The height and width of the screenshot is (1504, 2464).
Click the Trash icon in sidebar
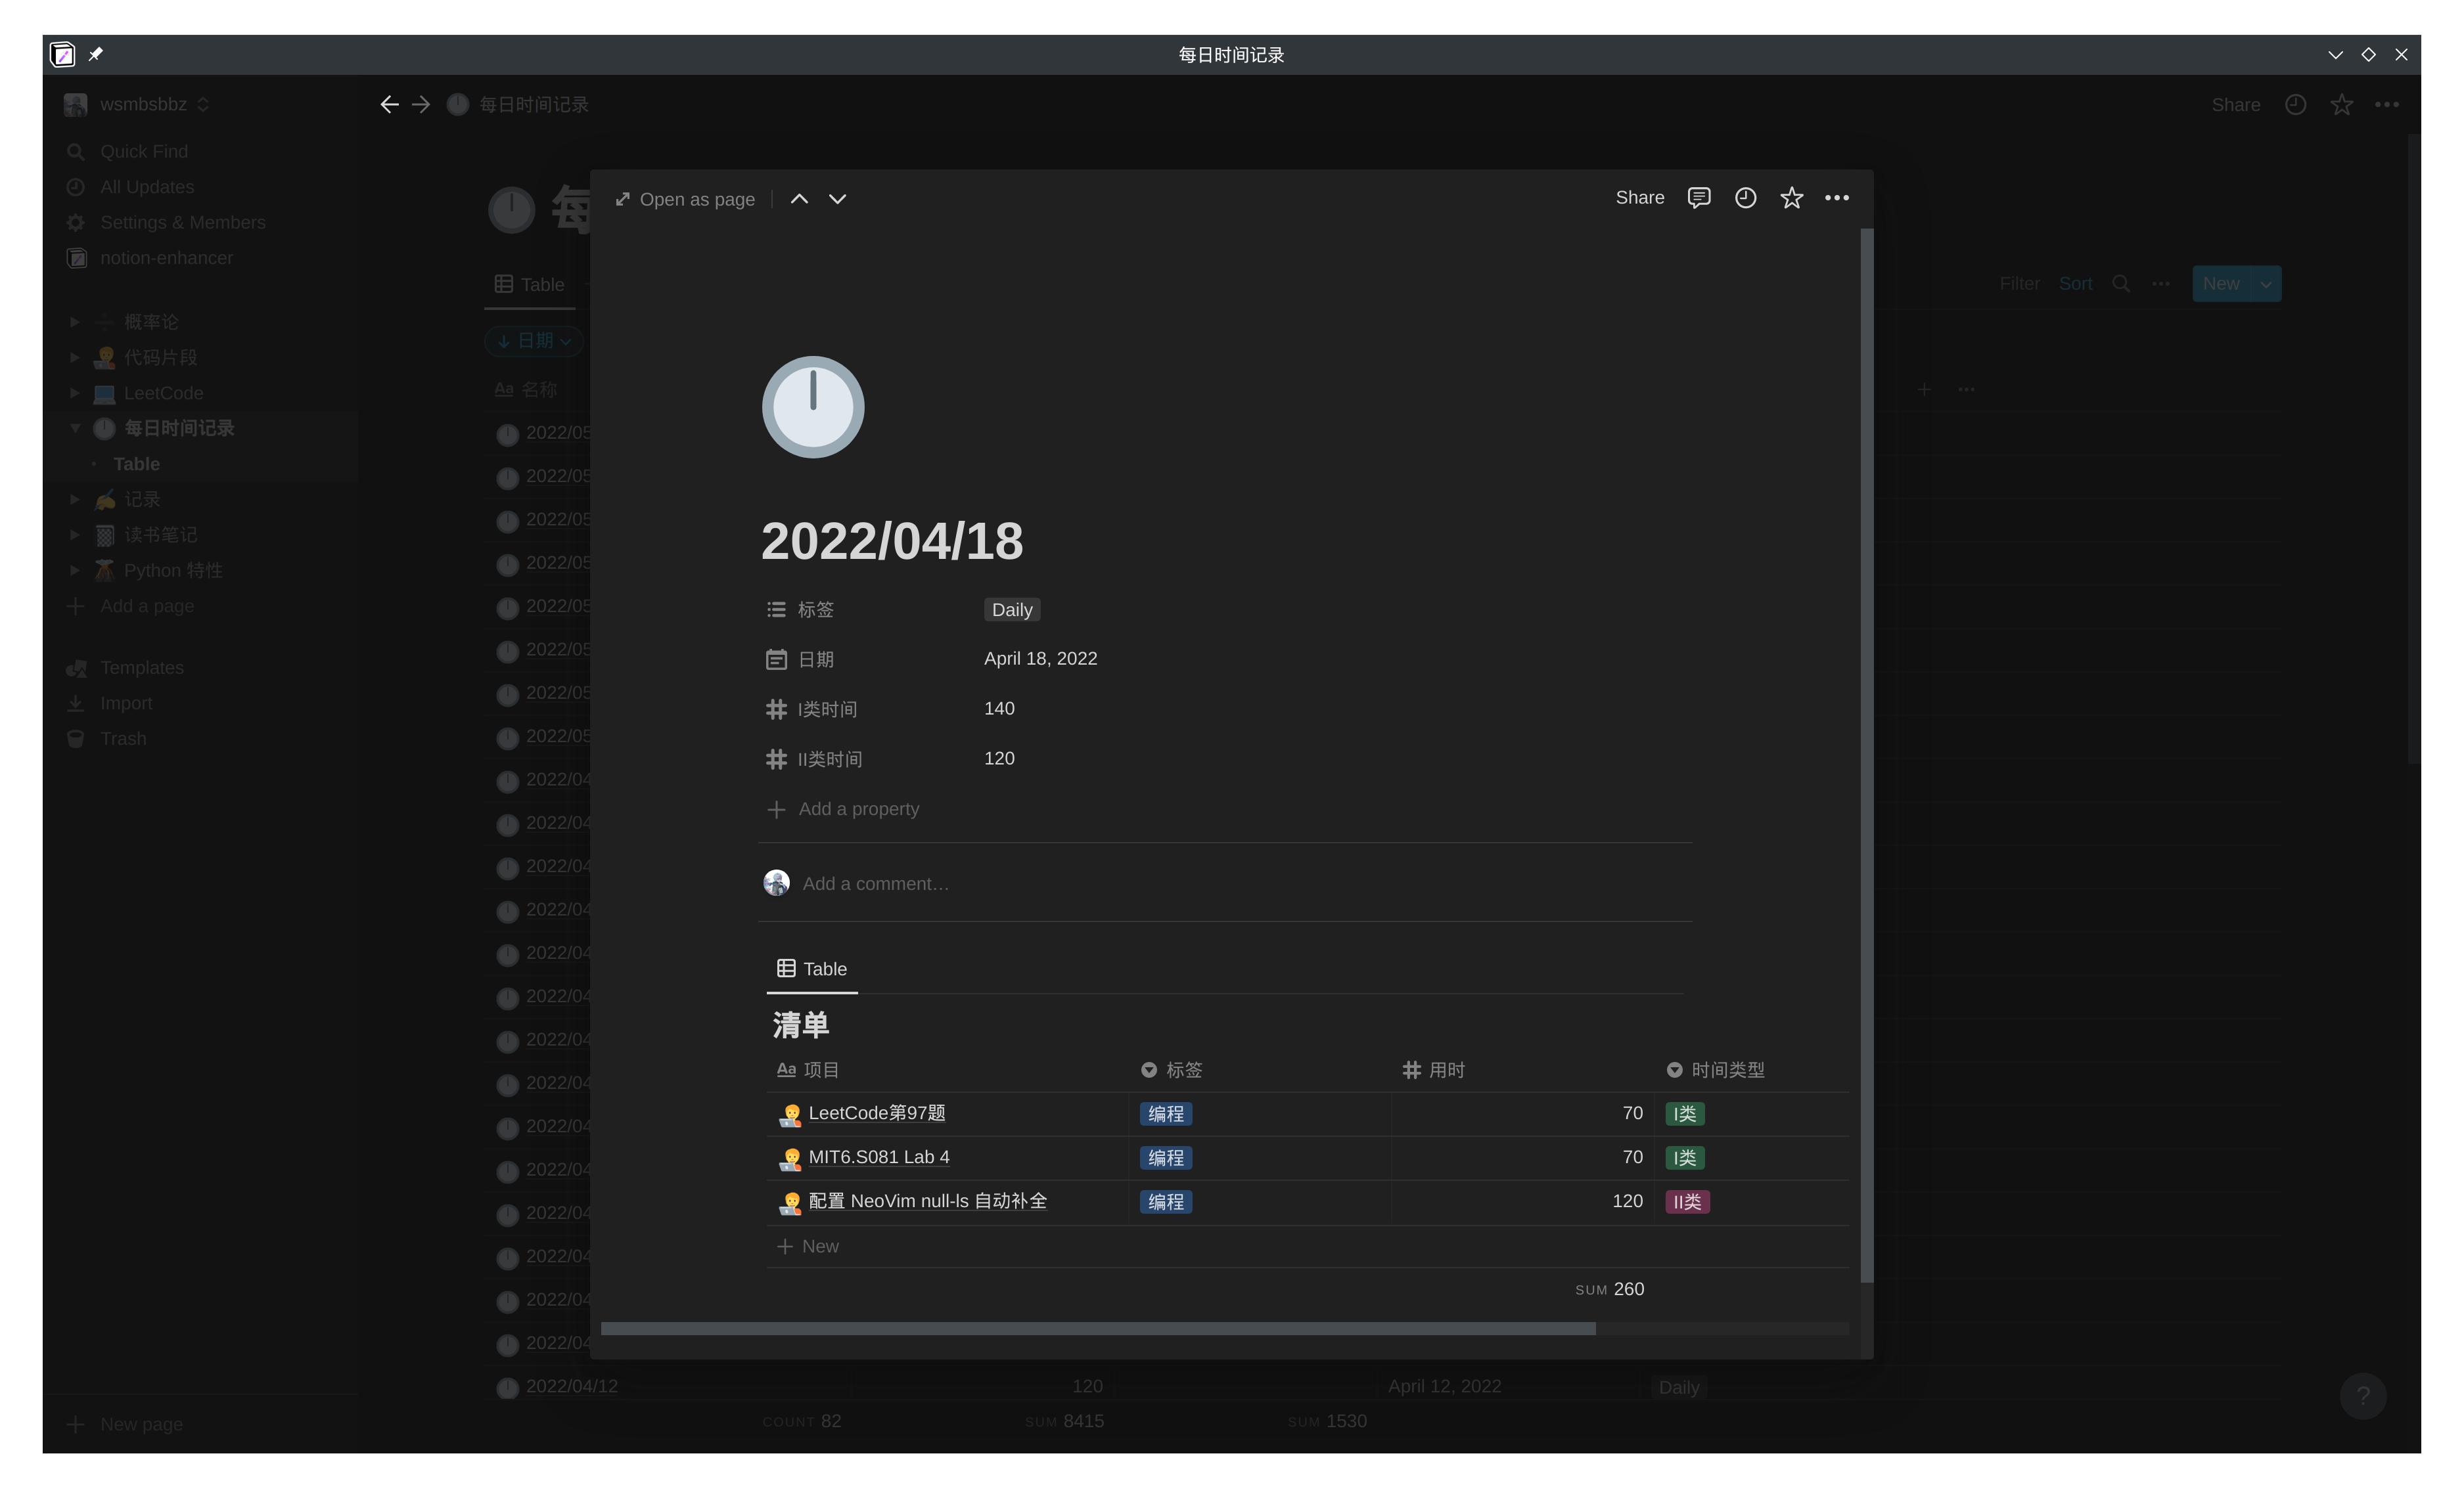[x=75, y=738]
